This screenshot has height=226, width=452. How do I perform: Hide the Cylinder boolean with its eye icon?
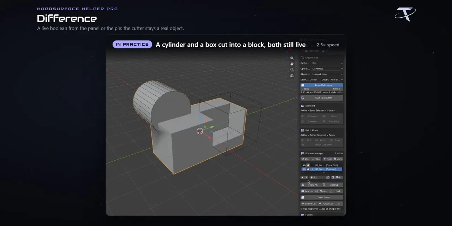pyautogui.click(x=304, y=169)
